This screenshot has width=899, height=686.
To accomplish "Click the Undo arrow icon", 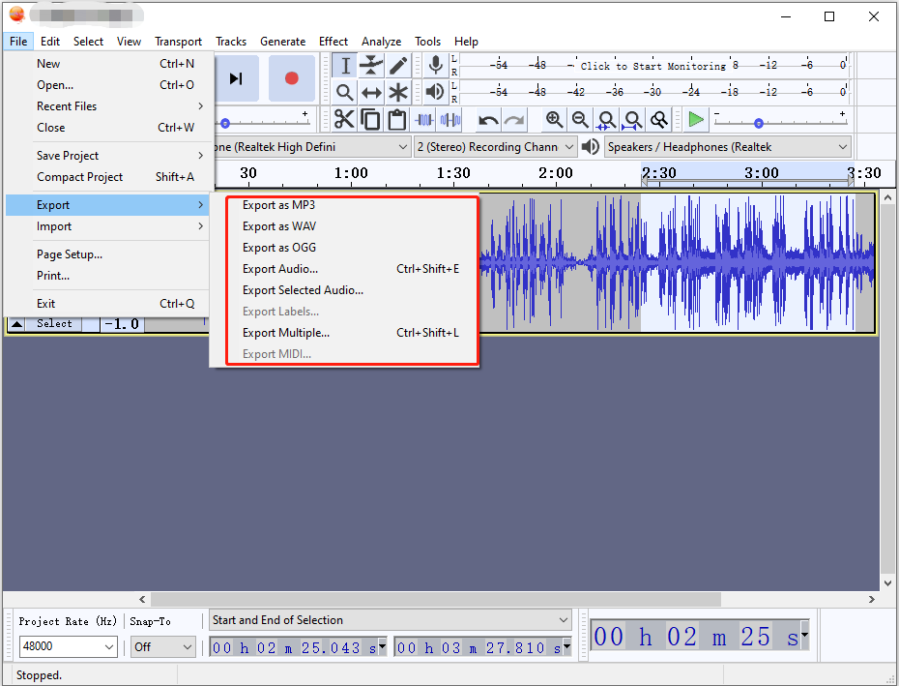I will [x=488, y=120].
